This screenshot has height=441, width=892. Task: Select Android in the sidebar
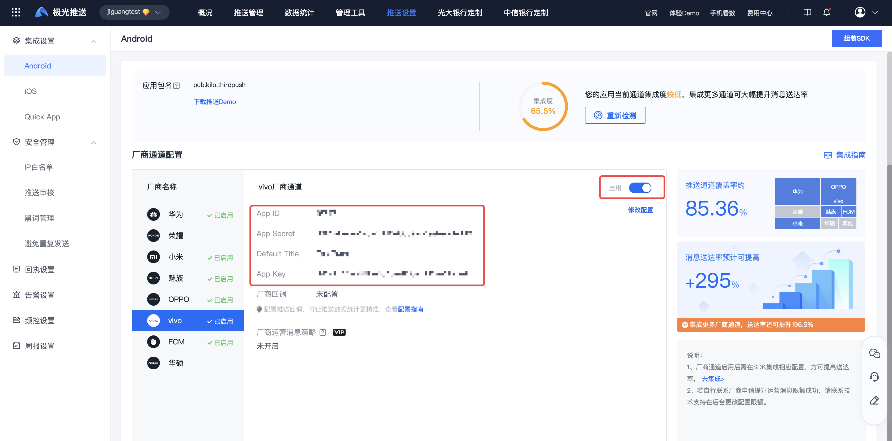[x=55, y=66]
